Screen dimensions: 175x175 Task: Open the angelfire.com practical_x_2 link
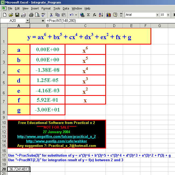tap(56, 136)
